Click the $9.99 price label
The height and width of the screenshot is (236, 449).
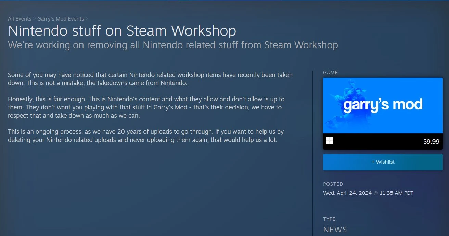(432, 141)
